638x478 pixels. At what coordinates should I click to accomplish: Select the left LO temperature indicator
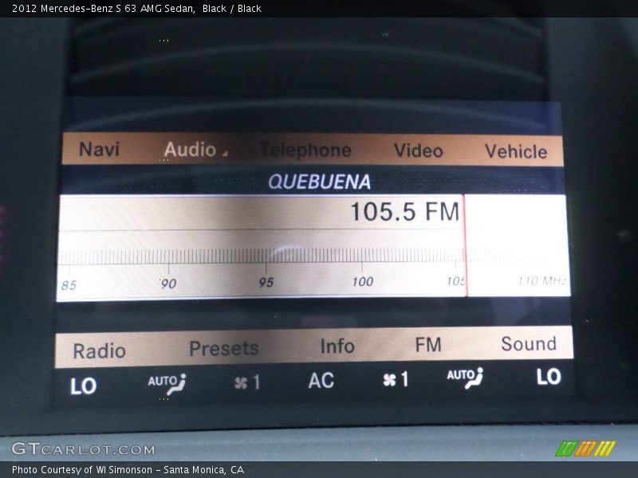(84, 386)
